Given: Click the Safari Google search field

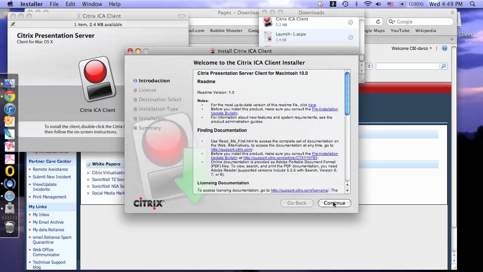Looking at the screenshot, I should click(x=420, y=22).
